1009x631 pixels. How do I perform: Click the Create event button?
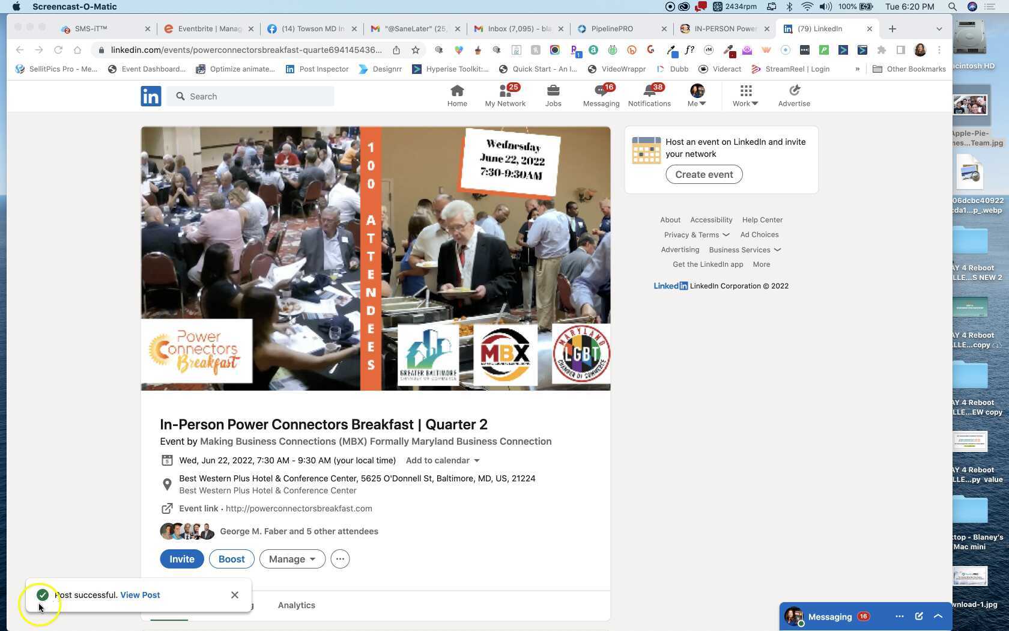pyautogui.click(x=704, y=174)
